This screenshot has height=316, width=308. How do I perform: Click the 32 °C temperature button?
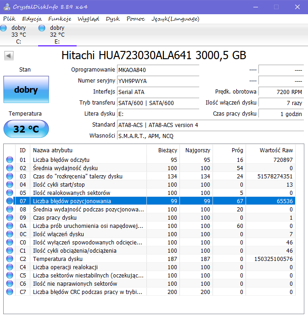(26, 129)
